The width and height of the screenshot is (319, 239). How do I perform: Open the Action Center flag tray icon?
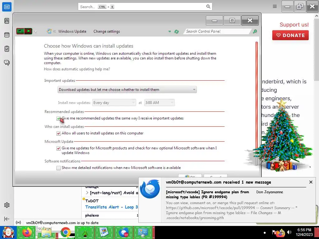click(x=274, y=232)
